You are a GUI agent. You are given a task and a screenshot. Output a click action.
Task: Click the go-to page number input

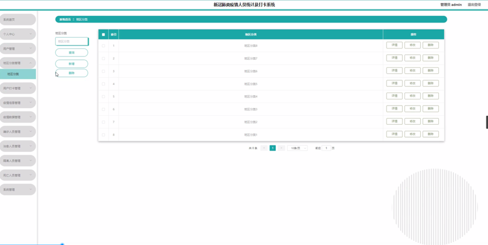pos(326,148)
